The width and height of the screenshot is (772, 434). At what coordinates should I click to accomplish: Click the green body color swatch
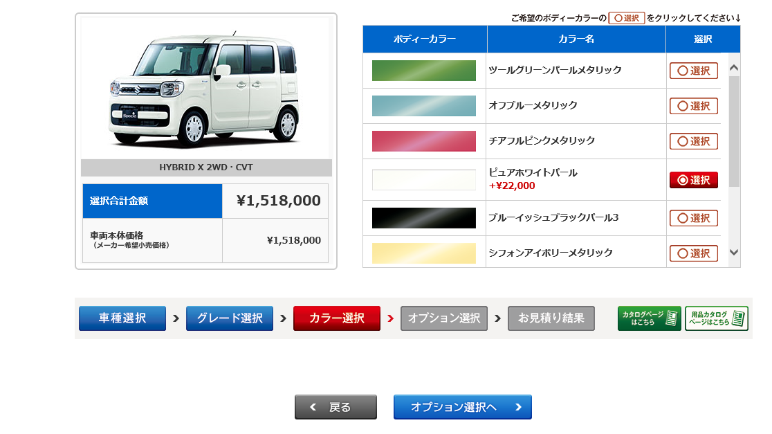[x=424, y=71]
